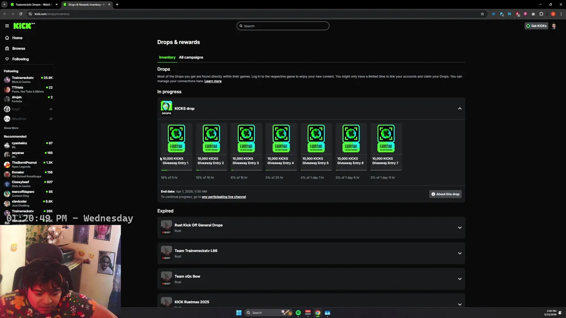Open Chrome three-dot menu
The image size is (566, 318).
tap(561, 14)
